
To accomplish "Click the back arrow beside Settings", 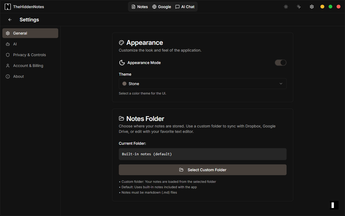I will (x=10, y=19).
